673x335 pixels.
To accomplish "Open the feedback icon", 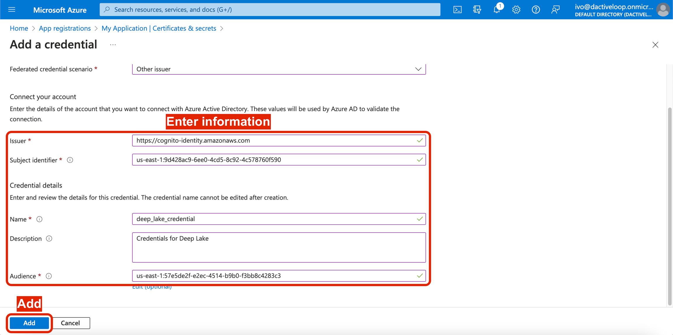I will pos(555,10).
